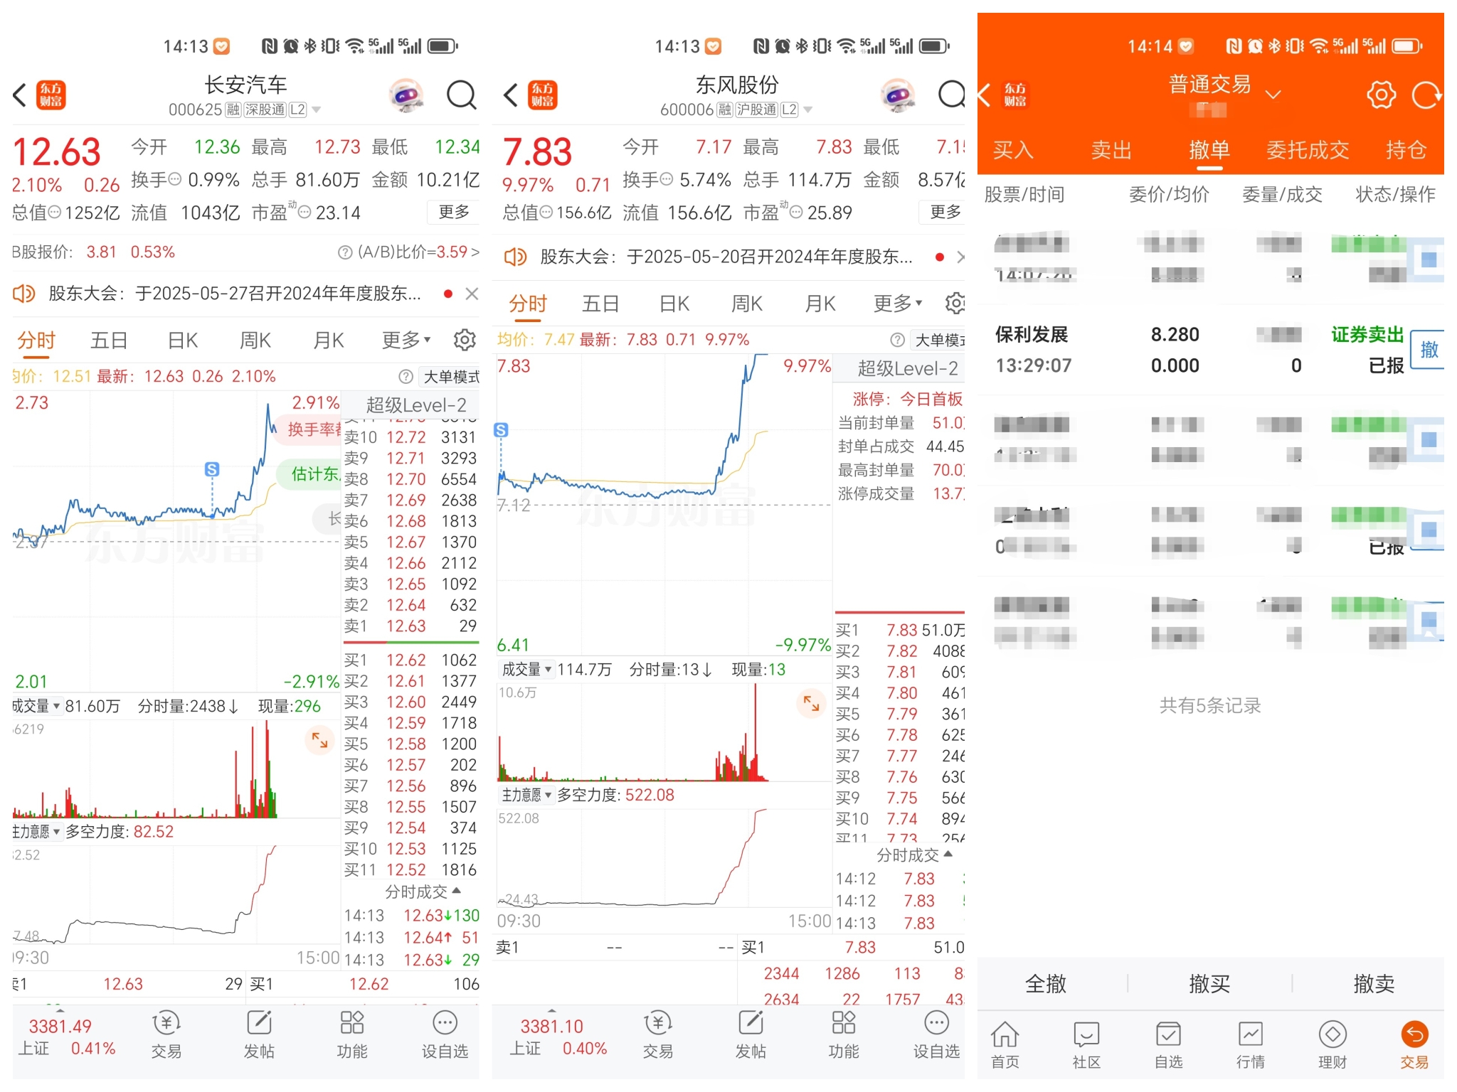This screenshot has height=1092, width=1457.
Task: Open 自选 in trading app nav
Action: [1168, 1045]
